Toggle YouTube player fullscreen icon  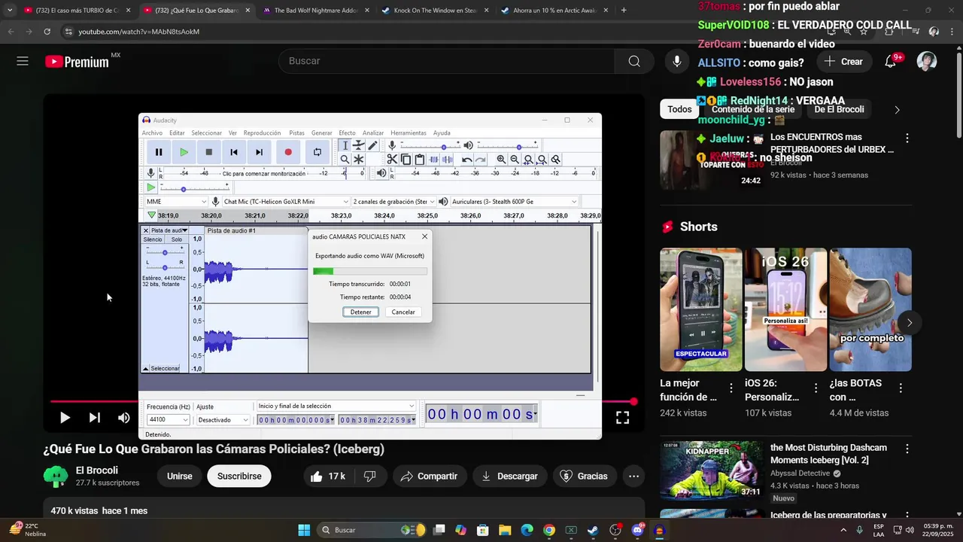coord(623,417)
